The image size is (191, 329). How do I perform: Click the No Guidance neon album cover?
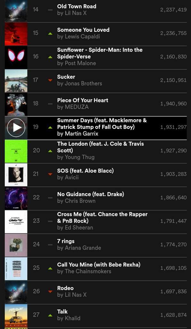(x=16, y=198)
